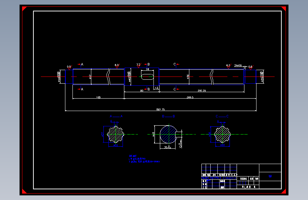Select the "0.8" roughness symbol at right shaft end
The width and height of the screenshot is (308, 200).
click(251, 67)
